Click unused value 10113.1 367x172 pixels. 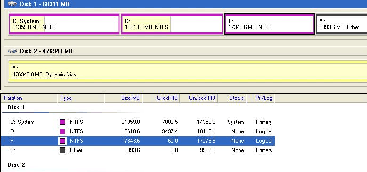tap(206, 131)
